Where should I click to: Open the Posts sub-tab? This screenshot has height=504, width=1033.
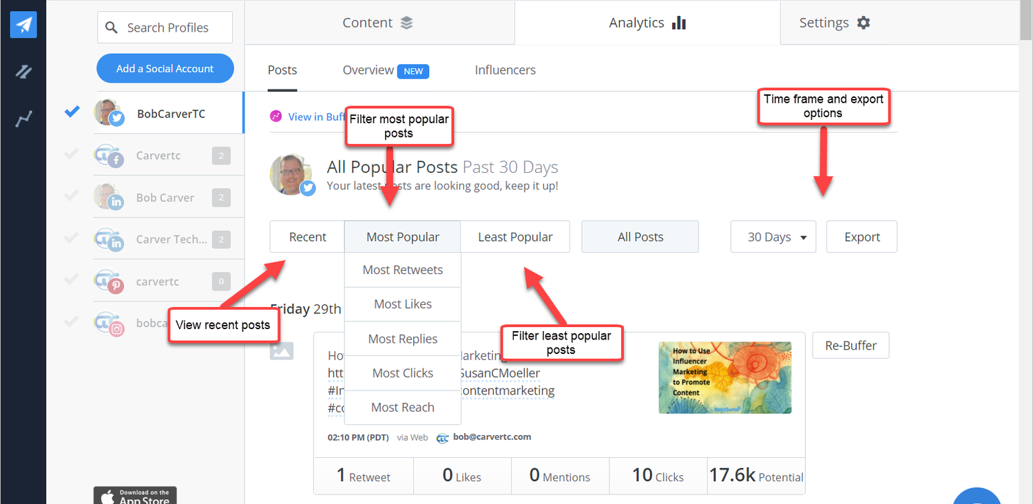point(282,70)
